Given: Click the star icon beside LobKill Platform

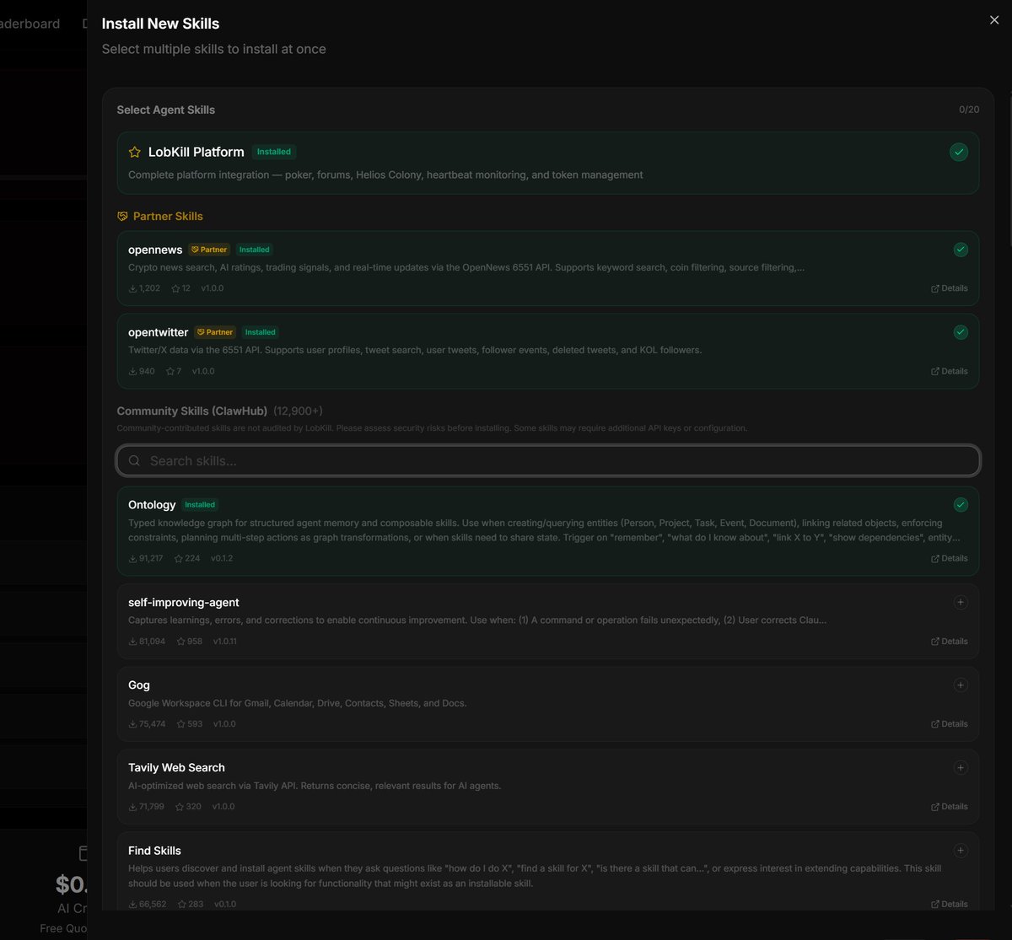Looking at the screenshot, I should point(135,153).
